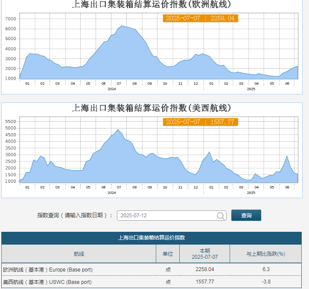Viewport: 309px width, 289px height.
Task: Click the July 2024 peak in USWC chart
Action: [x=118, y=129]
